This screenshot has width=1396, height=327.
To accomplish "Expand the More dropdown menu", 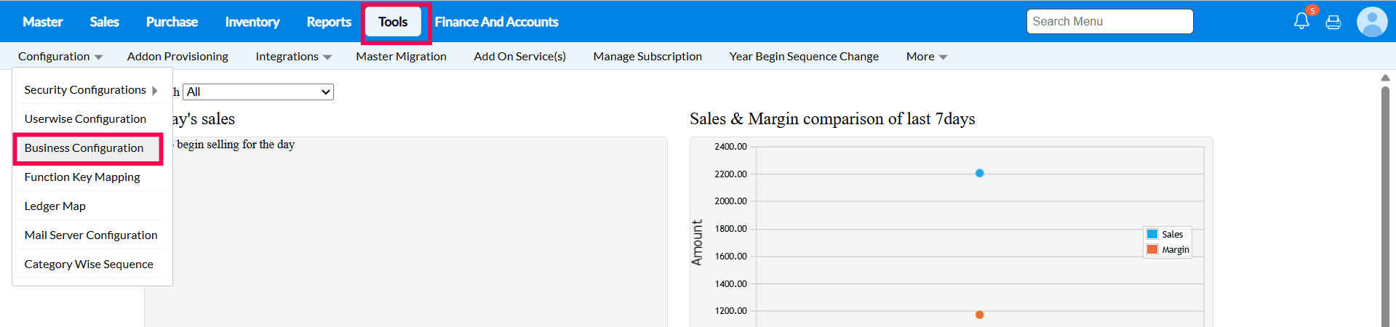I will click(926, 57).
